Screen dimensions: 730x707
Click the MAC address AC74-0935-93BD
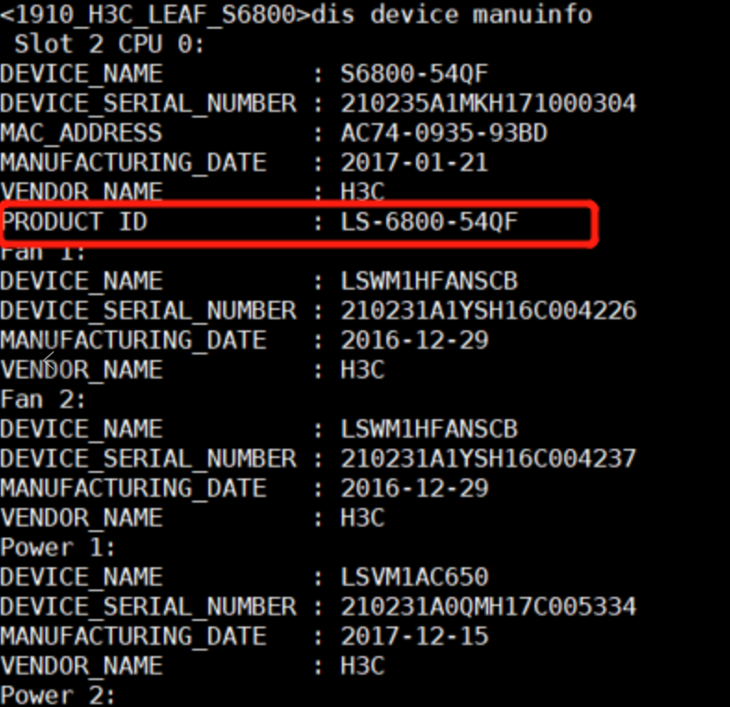point(444,133)
